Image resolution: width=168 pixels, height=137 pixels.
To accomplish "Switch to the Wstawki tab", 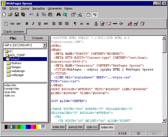I will pos(37,38).
